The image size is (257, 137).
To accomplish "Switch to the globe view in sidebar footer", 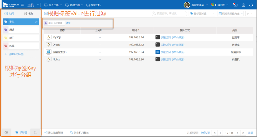I will coord(6,133).
